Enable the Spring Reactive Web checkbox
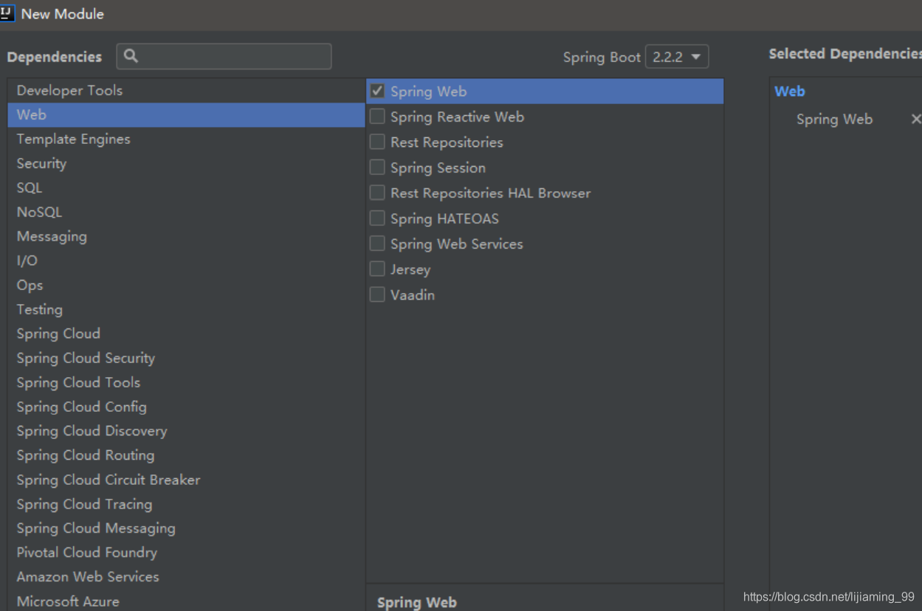This screenshot has width=922, height=611. (x=377, y=117)
